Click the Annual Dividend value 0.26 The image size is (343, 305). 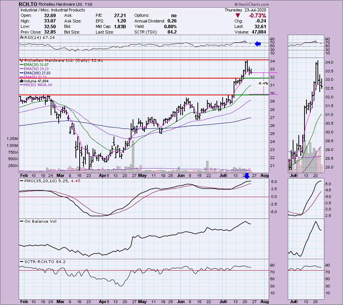tap(172, 21)
